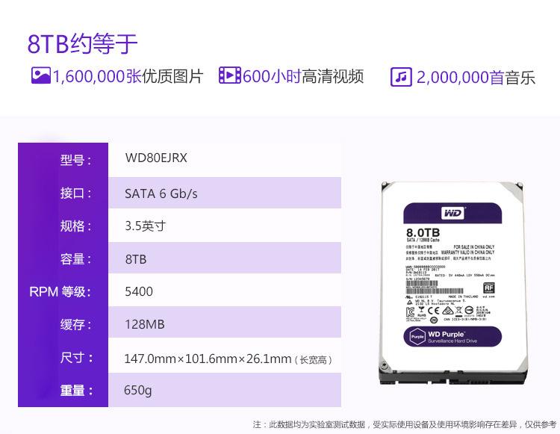Click the 600小时高清视频 text
Image resolution: width=560 pixels, height=434 pixels.
[303, 76]
